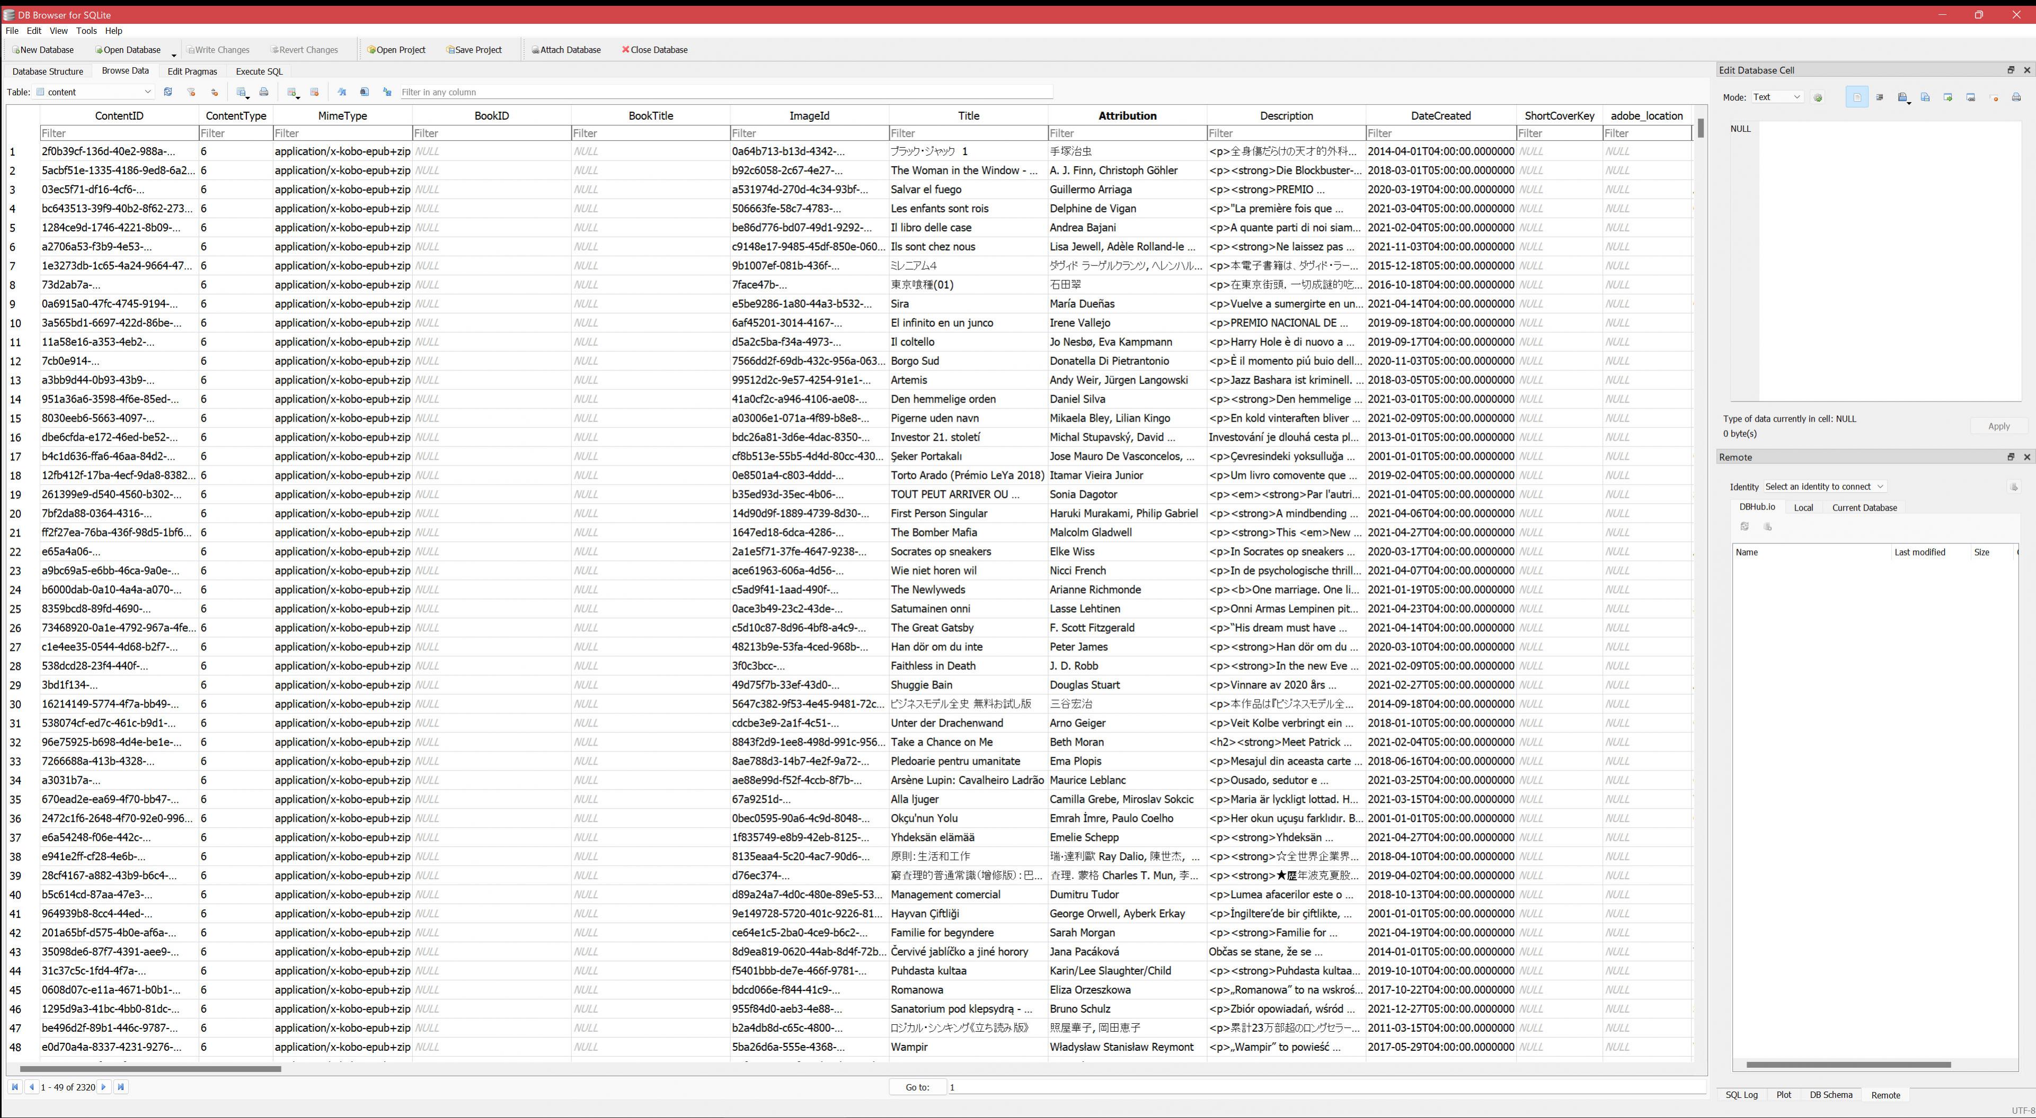
Task: Switch to the Execute SQL tab
Action: click(x=259, y=71)
